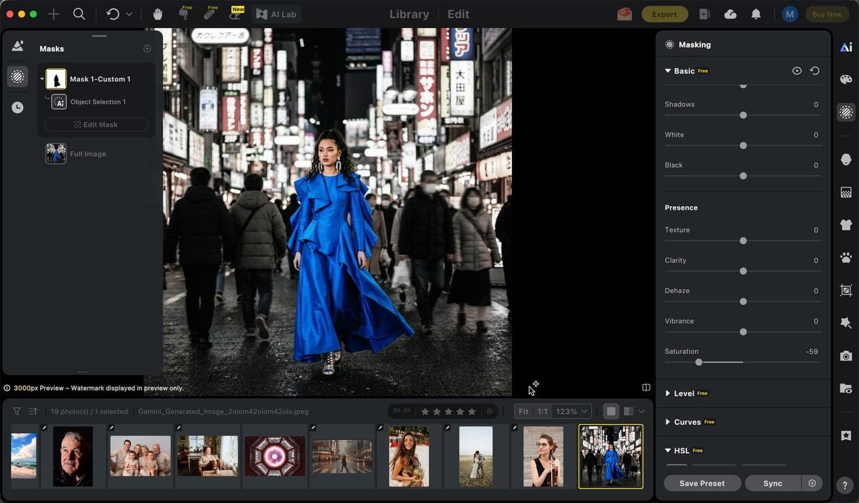Open the crop and transform icon in sidebar
Viewport: 859px width, 503px height.
tap(846, 290)
